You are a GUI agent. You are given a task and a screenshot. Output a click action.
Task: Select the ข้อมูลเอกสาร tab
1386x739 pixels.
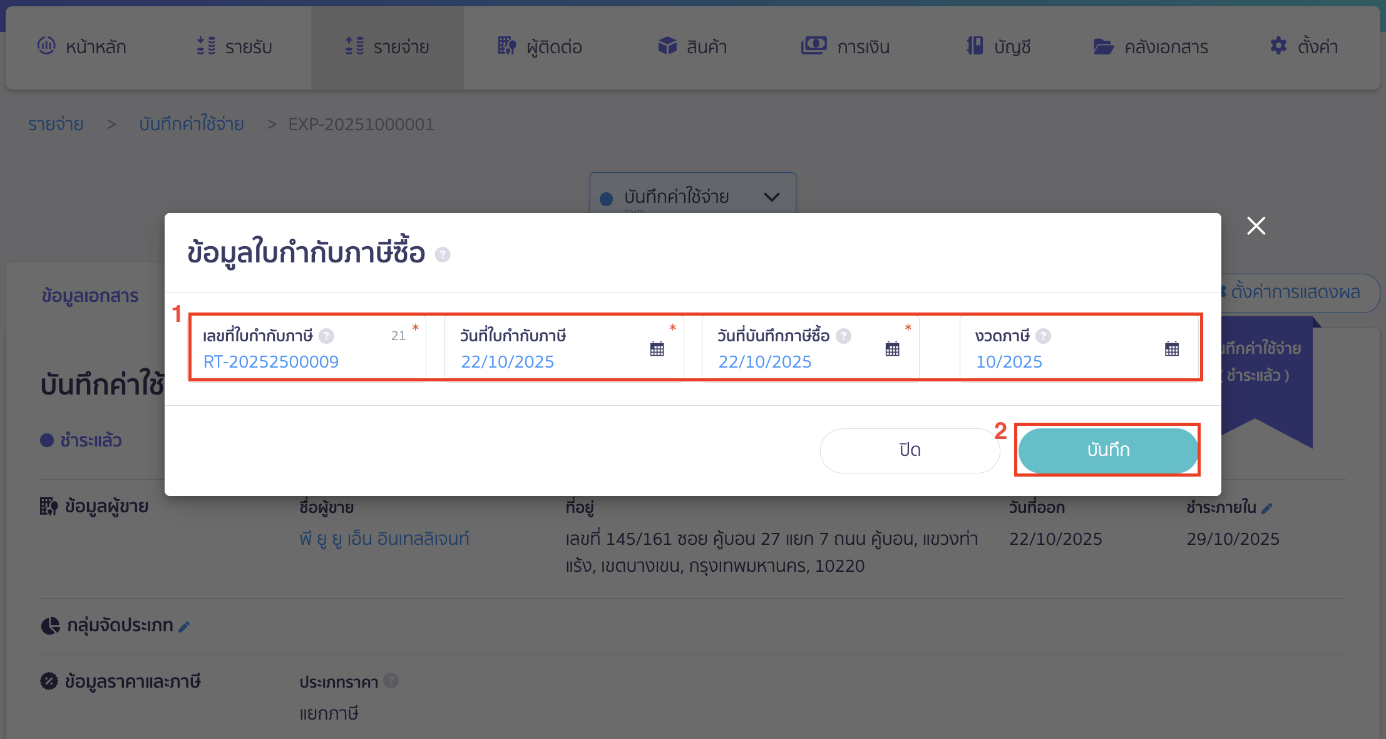coord(90,295)
